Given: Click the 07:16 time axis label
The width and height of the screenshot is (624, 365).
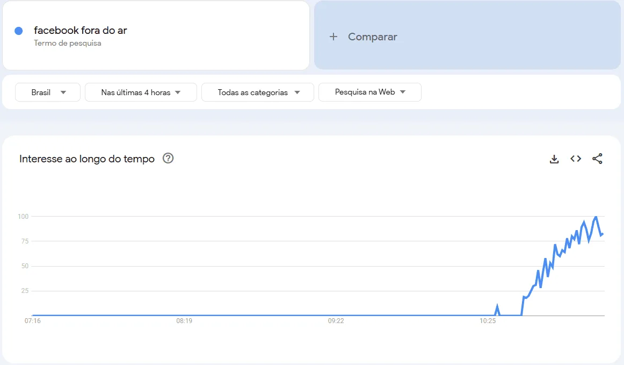Looking at the screenshot, I should tap(33, 321).
